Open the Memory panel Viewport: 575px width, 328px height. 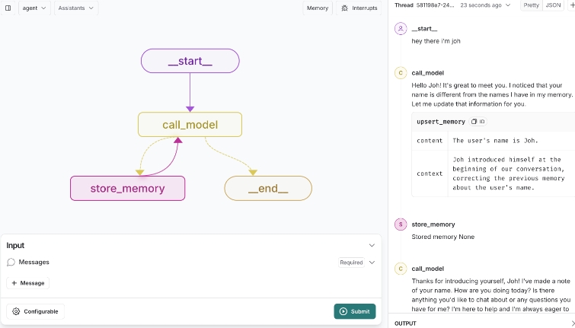tap(318, 8)
